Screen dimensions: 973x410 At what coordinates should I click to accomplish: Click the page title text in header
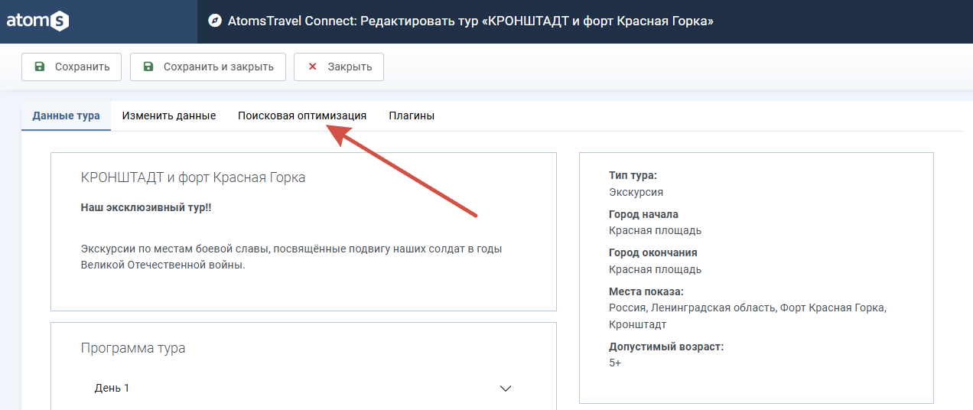(470, 21)
